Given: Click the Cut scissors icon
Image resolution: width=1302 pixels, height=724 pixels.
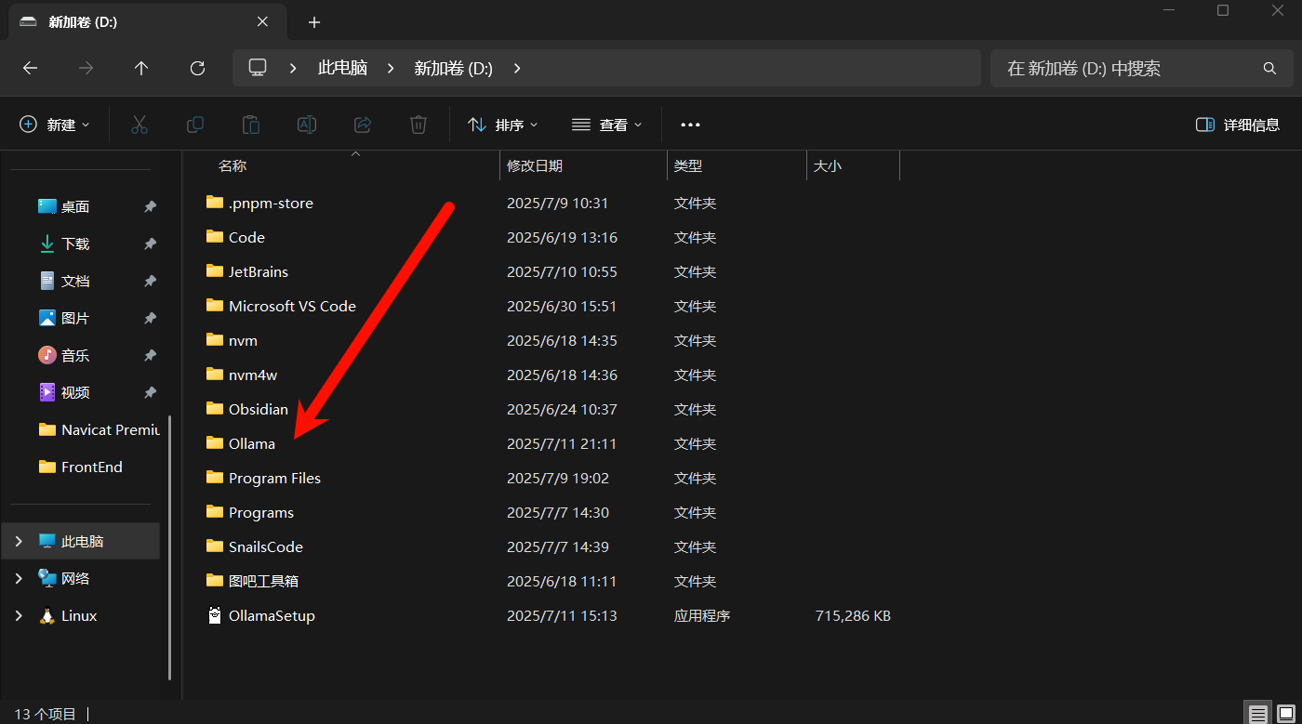Looking at the screenshot, I should (x=139, y=125).
